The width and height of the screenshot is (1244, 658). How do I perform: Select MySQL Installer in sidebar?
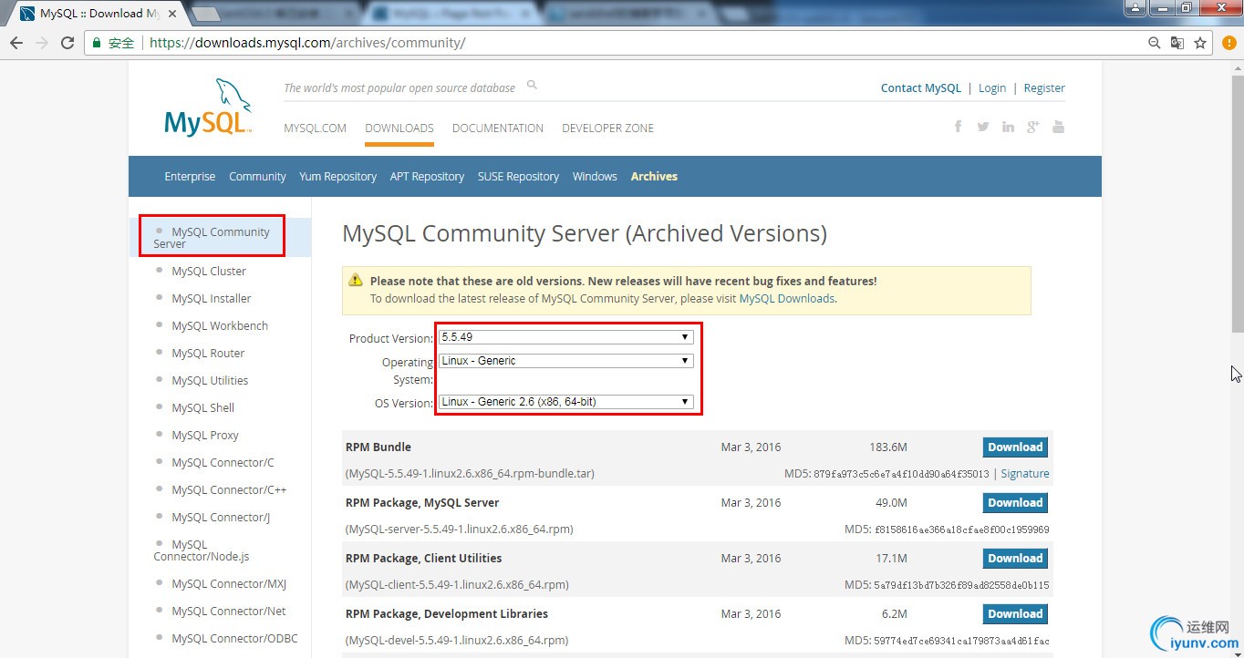click(212, 299)
